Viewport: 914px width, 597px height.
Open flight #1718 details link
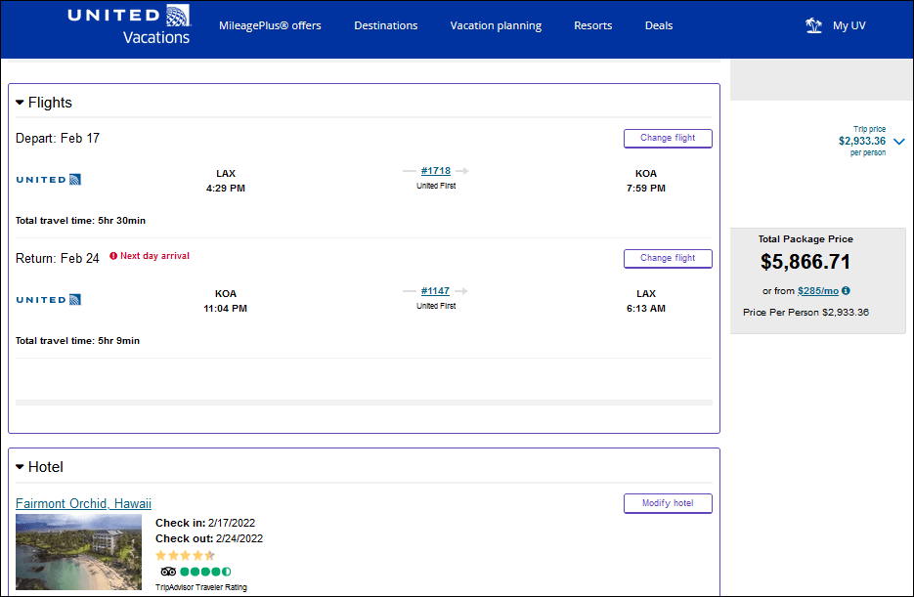[x=436, y=171]
